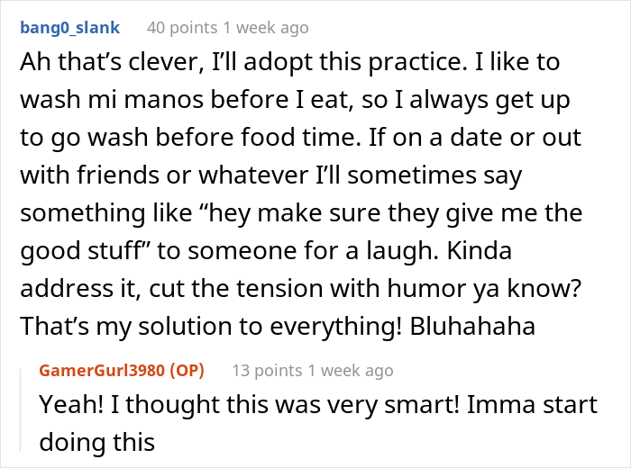Click the "13 points" score on reply

click(267, 371)
